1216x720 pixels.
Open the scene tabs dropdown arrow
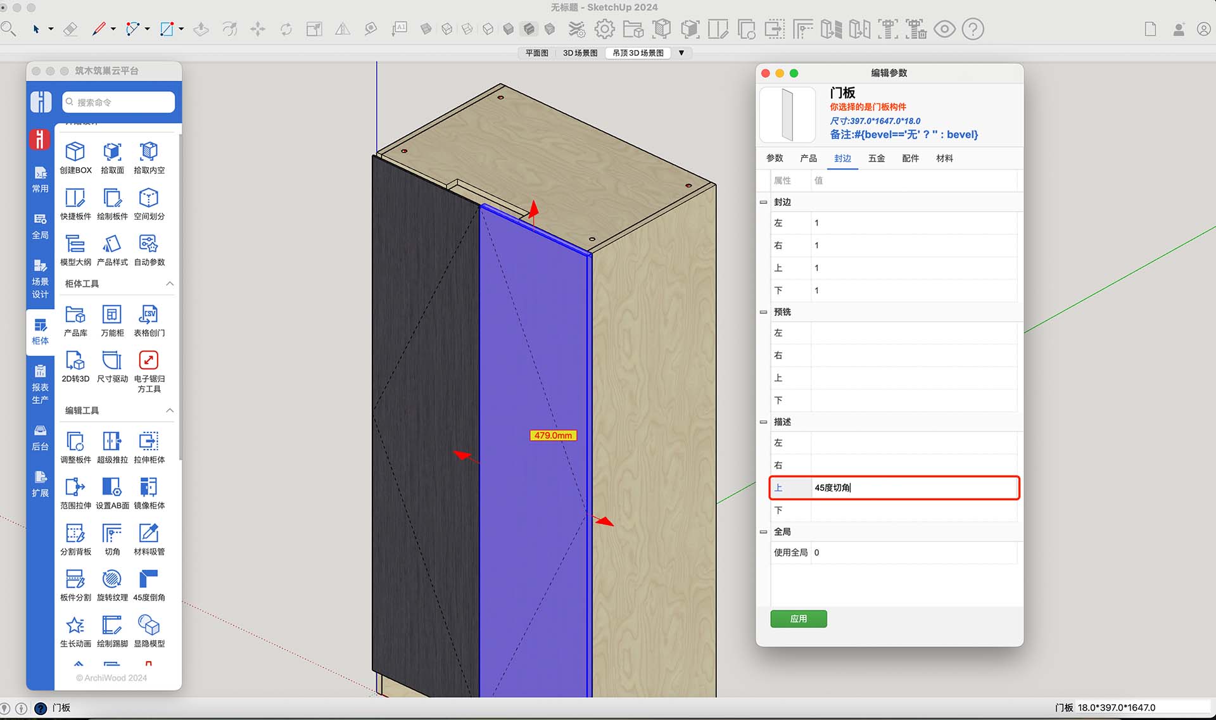[681, 53]
